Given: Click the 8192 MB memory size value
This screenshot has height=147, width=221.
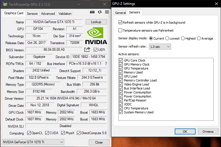Looking at the screenshot, I should tap(39, 91).
